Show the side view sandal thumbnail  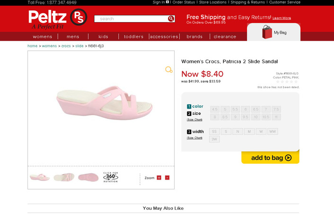[x=40, y=177]
